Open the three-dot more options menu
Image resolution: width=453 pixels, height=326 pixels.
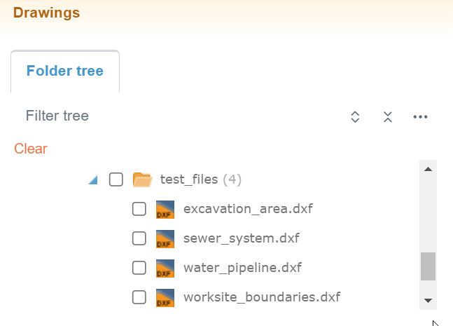click(x=420, y=117)
